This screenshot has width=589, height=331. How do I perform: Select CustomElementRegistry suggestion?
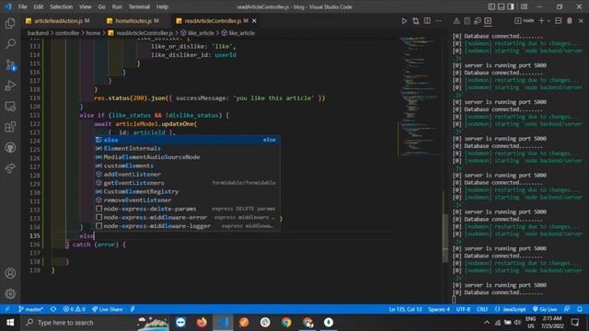pyautogui.click(x=187, y=191)
